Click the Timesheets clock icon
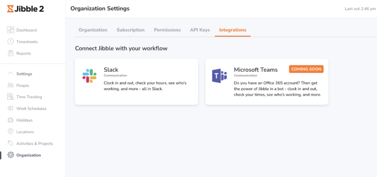Image resolution: width=377 pixels, height=177 pixels. [11, 42]
